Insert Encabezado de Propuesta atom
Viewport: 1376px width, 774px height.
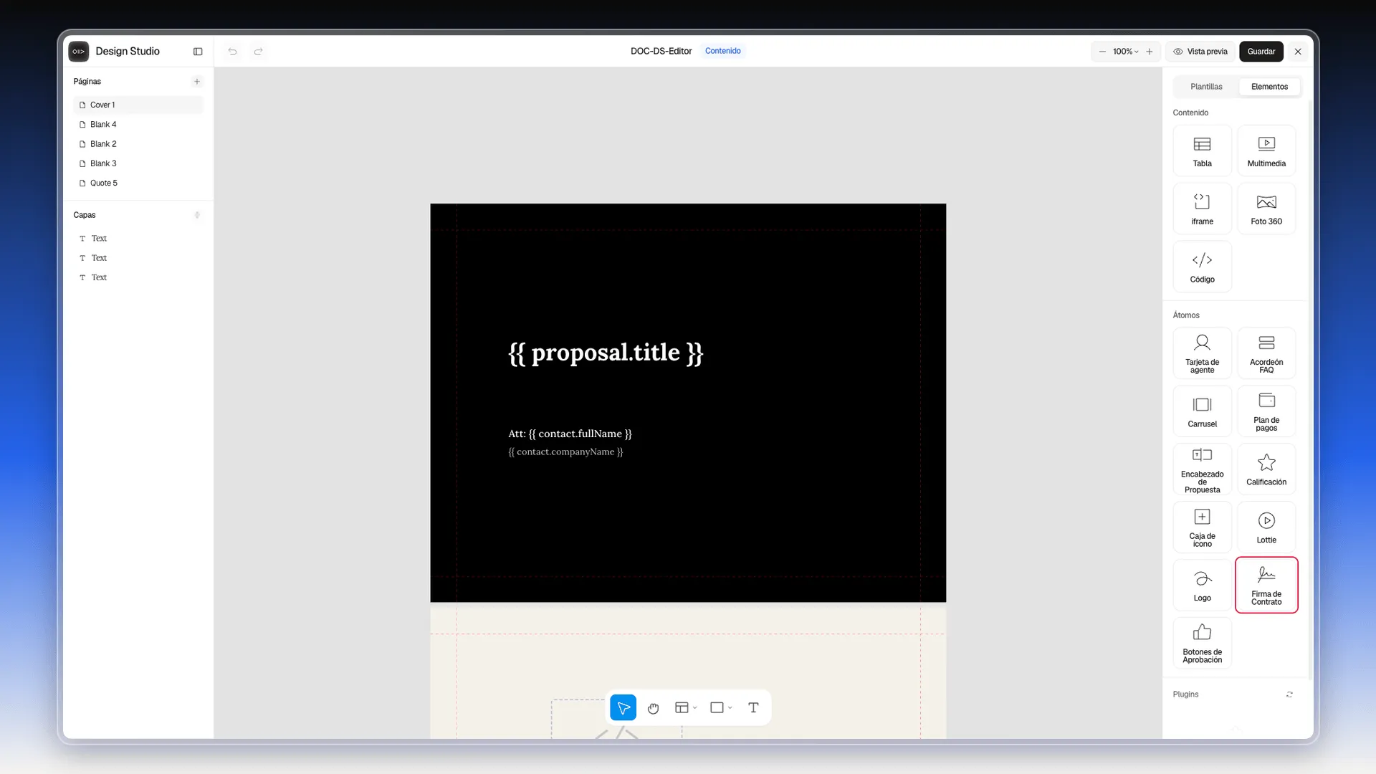tap(1202, 469)
